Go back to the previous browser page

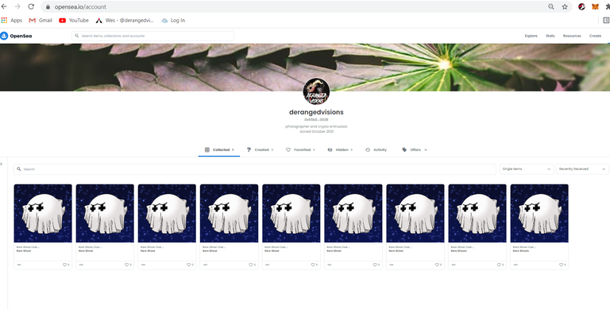click(x=4, y=6)
